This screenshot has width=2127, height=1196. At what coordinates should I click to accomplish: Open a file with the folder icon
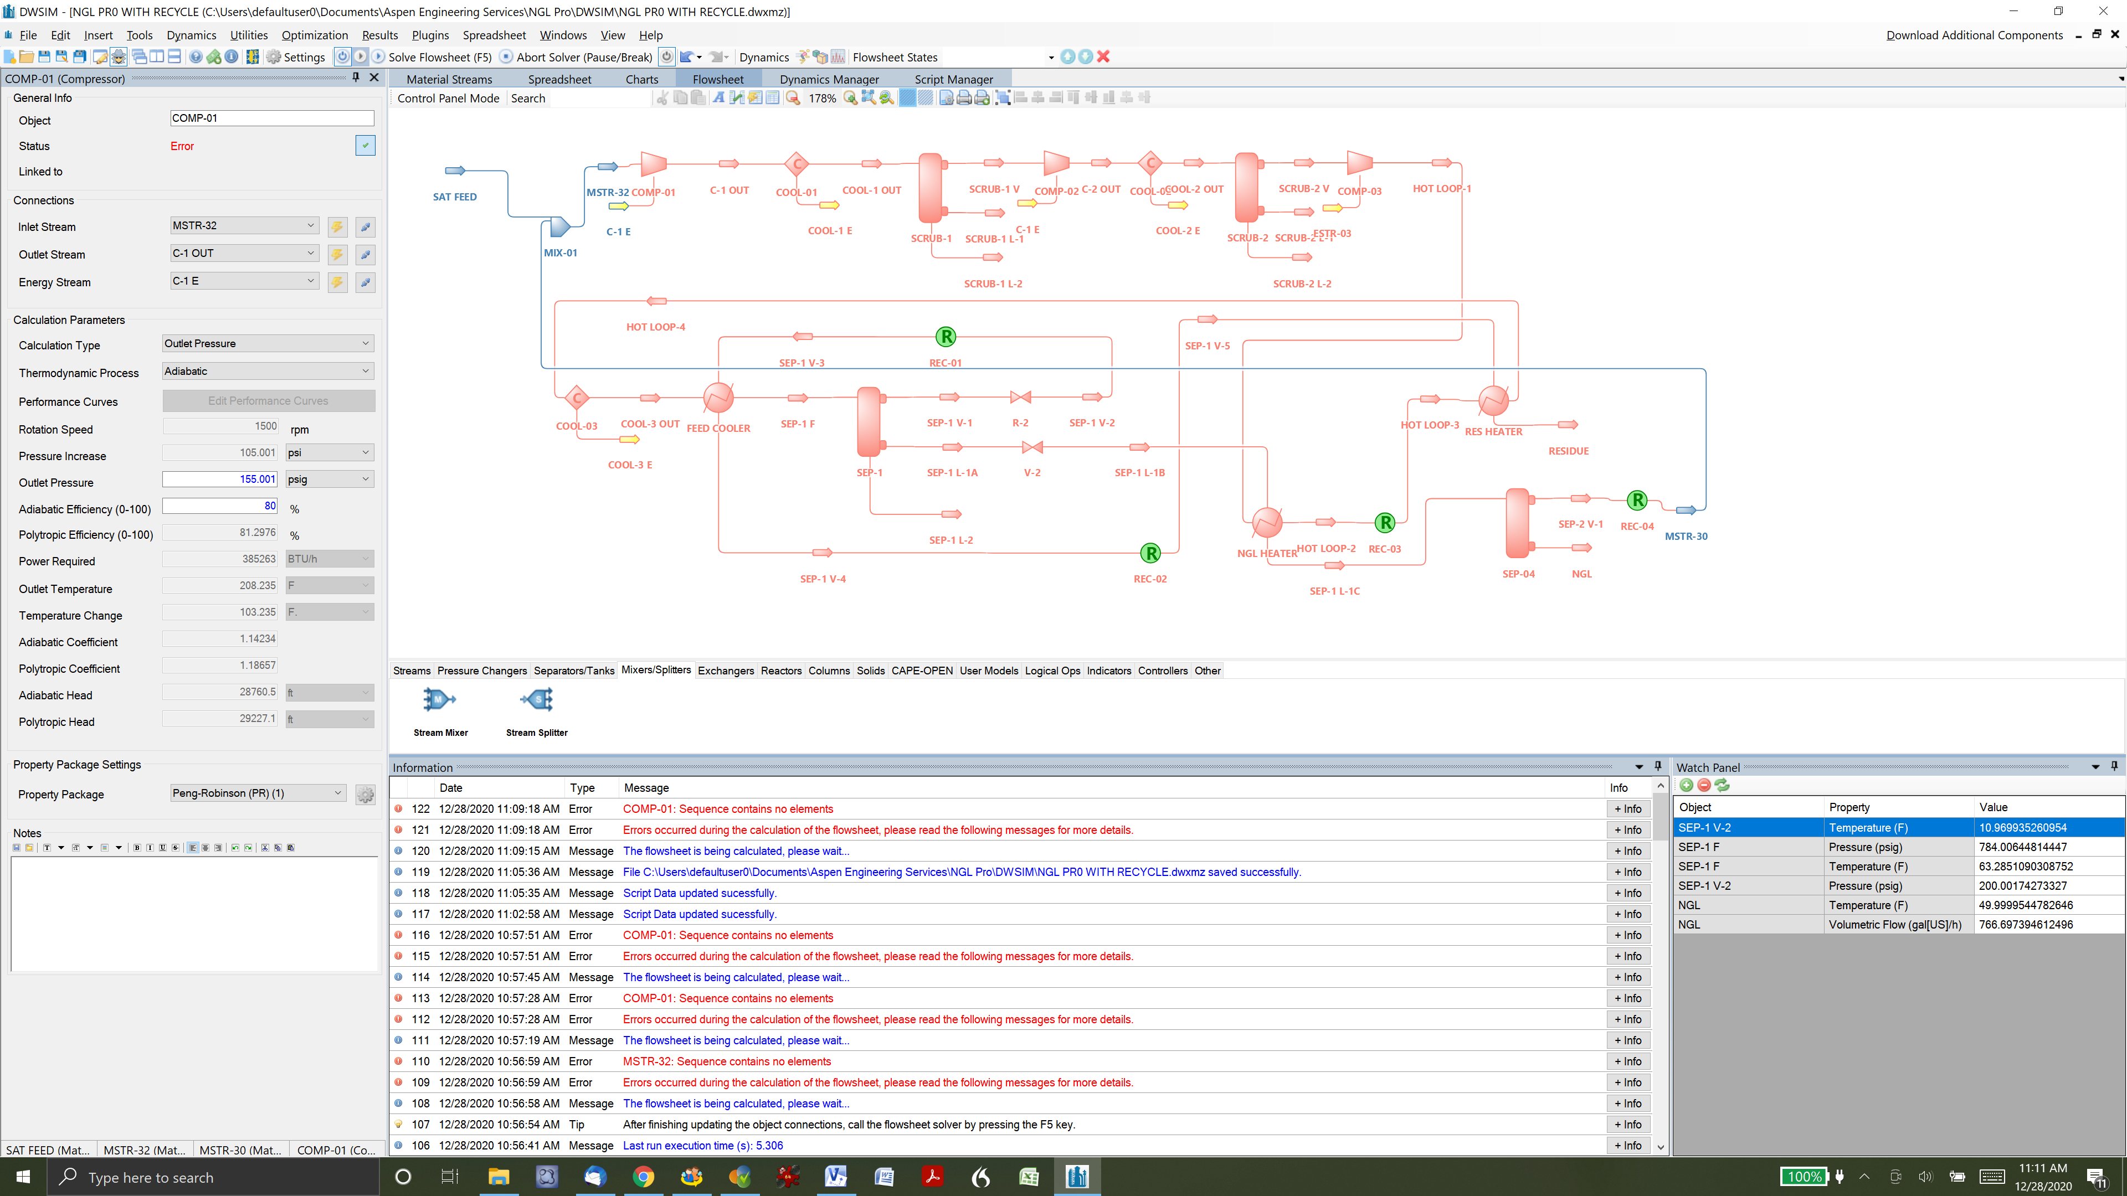click(27, 56)
